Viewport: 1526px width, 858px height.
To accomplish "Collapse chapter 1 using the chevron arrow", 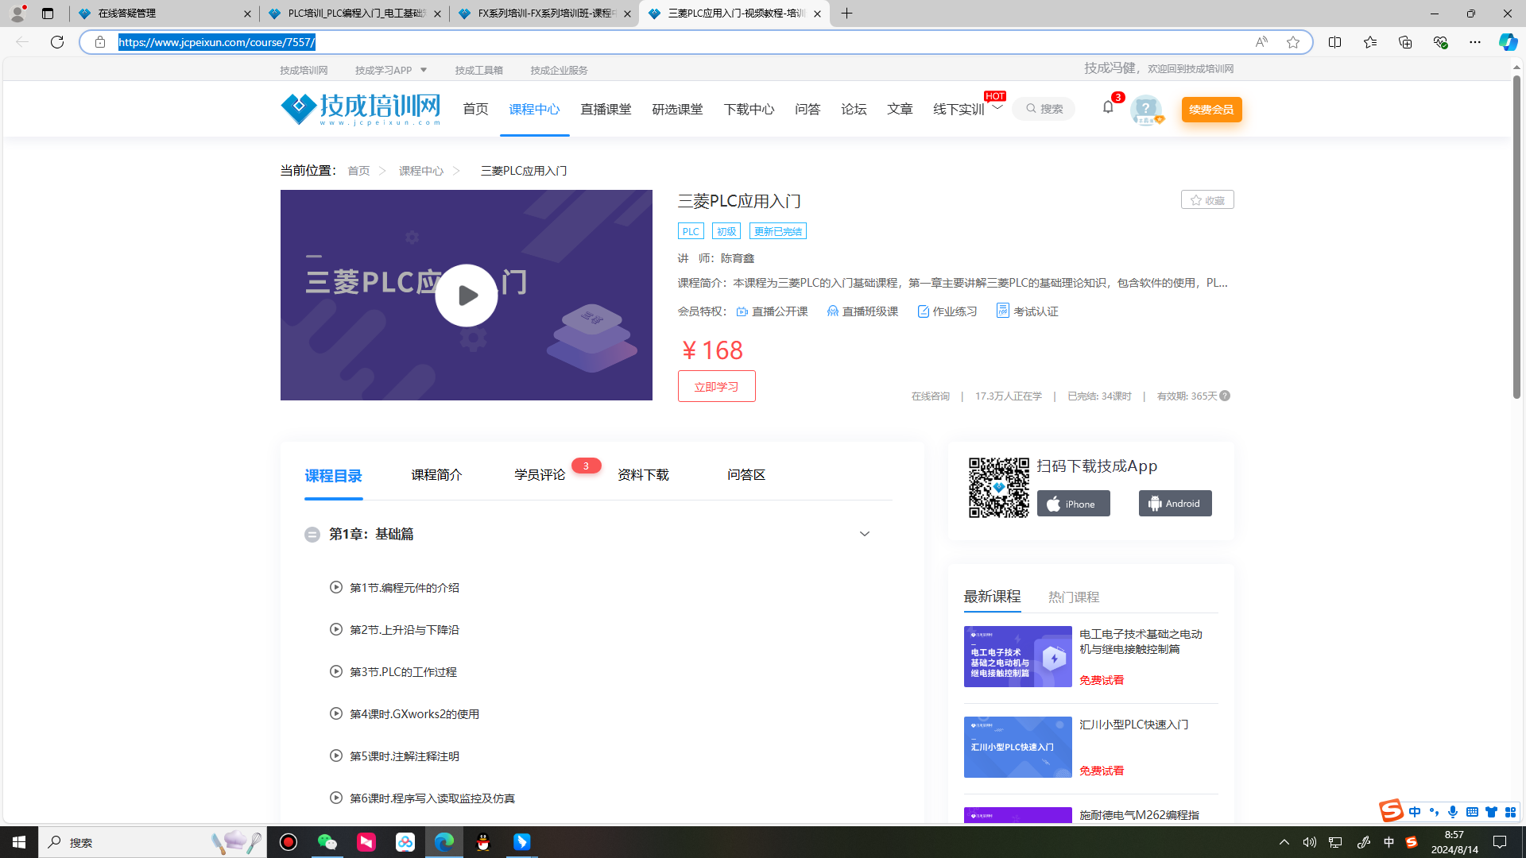I will (865, 534).
